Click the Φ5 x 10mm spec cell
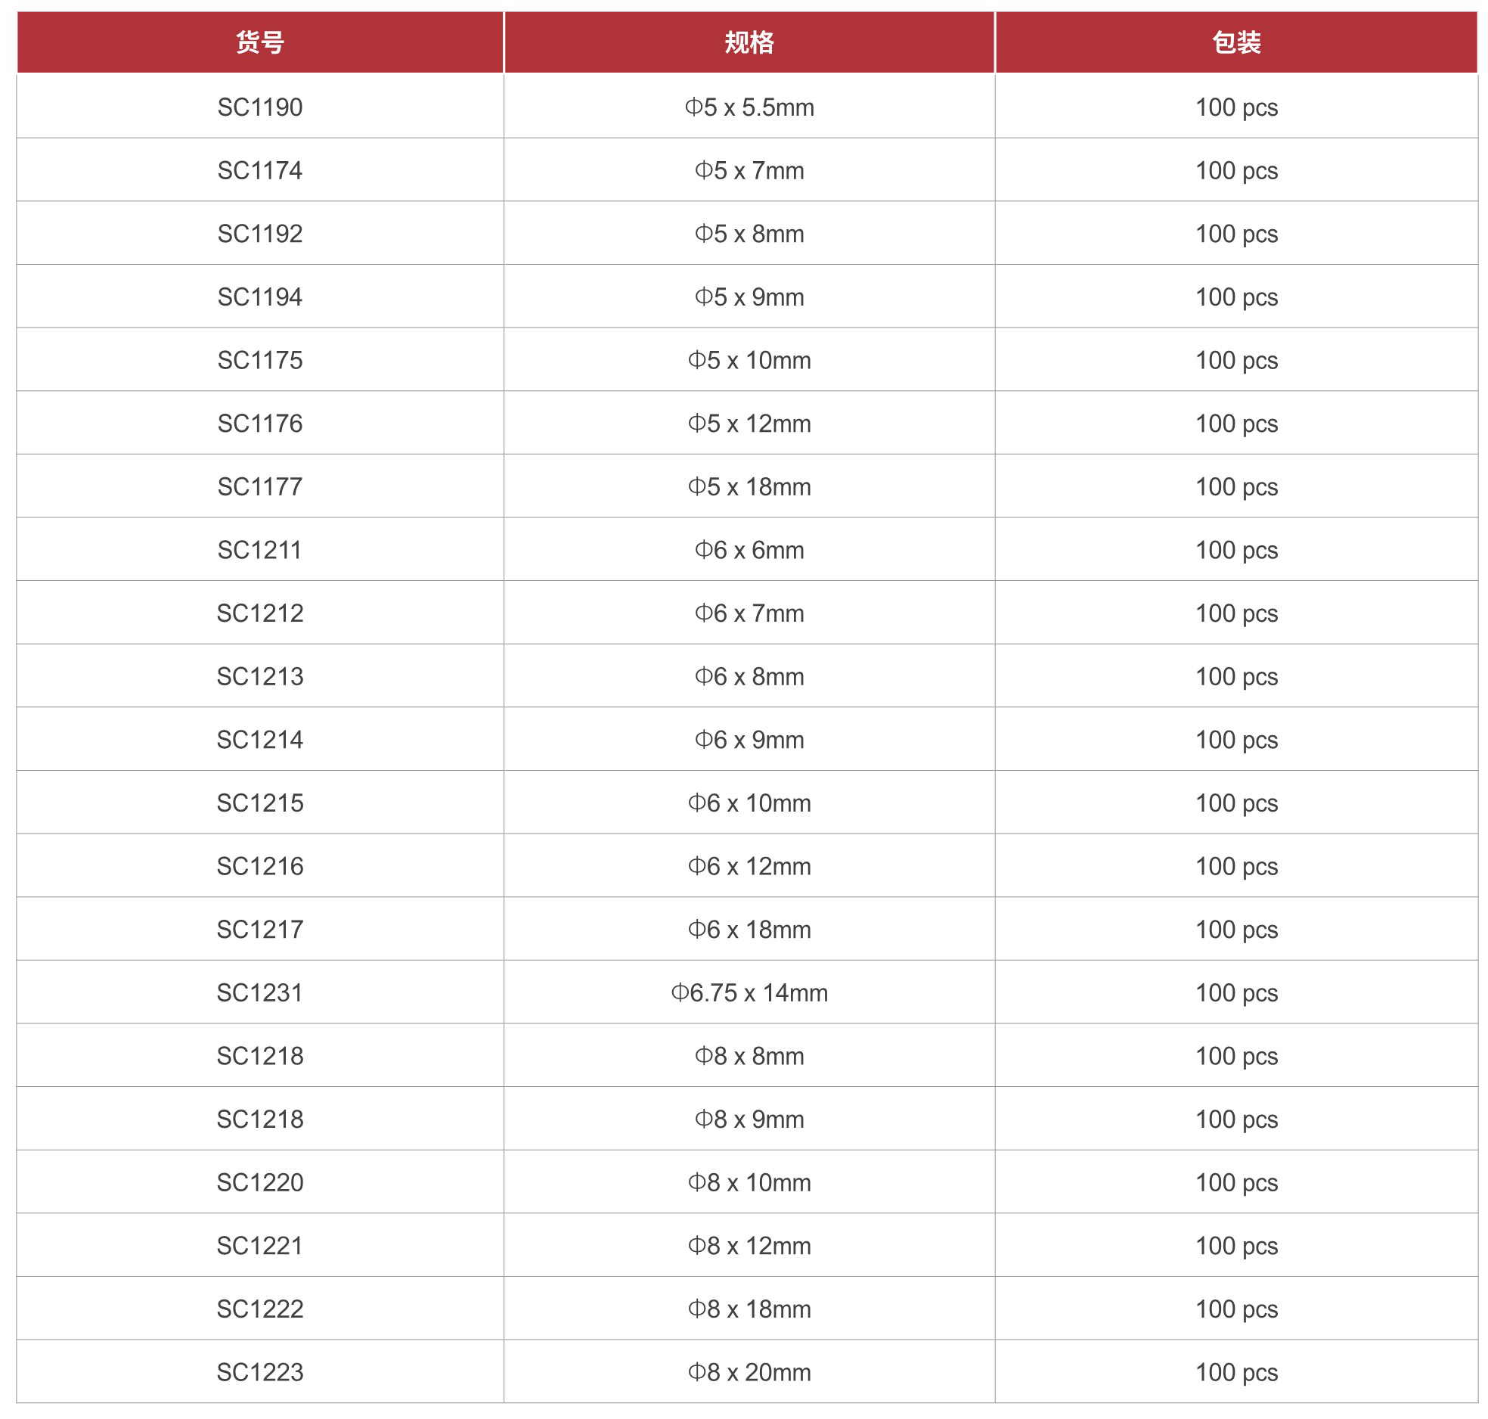Screen dimensions: 1488x1419 point(749,361)
